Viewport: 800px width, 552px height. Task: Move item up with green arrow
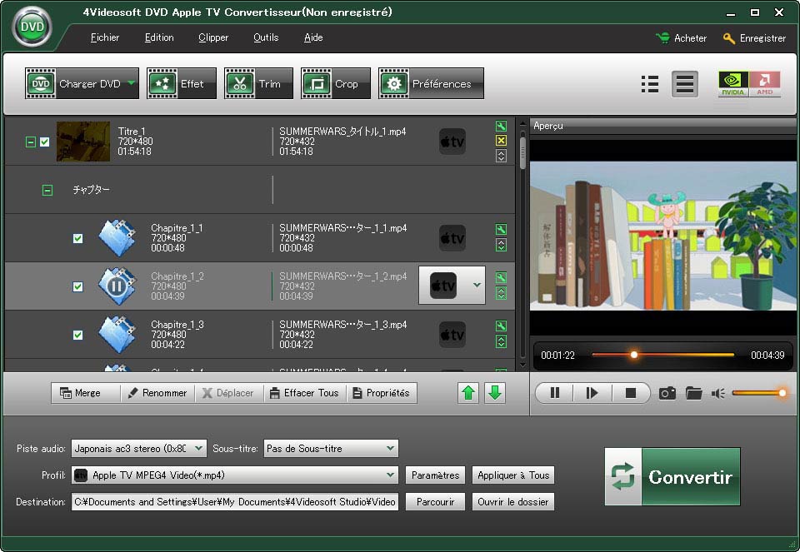click(x=469, y=393)
